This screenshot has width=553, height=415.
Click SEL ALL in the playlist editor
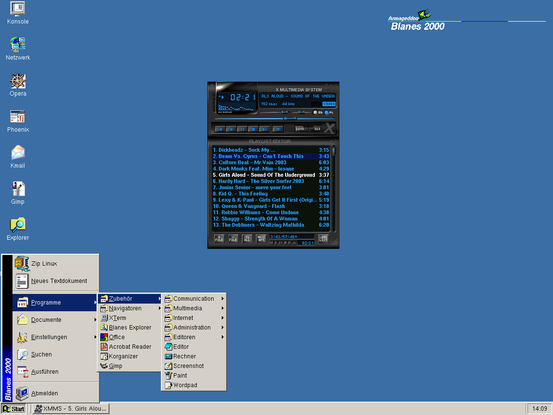[x=247, y=239]
